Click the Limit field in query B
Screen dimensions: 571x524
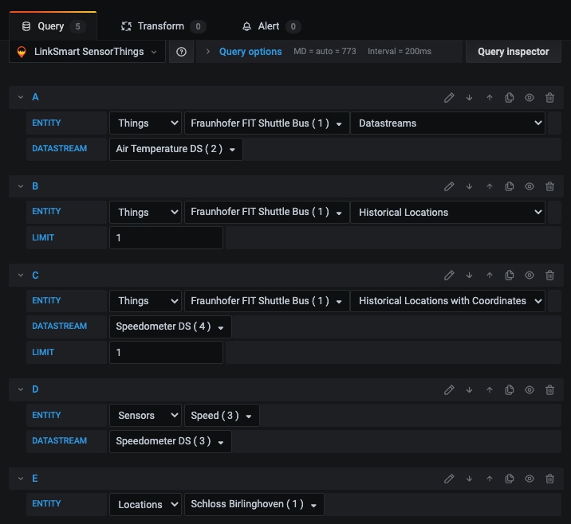pos(166,238)
